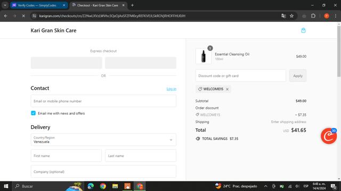
Task: Select the Checkout Kari Gran Skin Care tab
Action: [x=98, y=5]
